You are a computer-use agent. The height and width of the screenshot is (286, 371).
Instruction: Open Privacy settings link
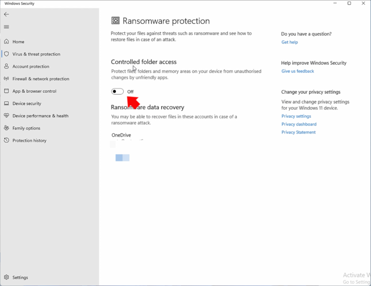[296, 116]
